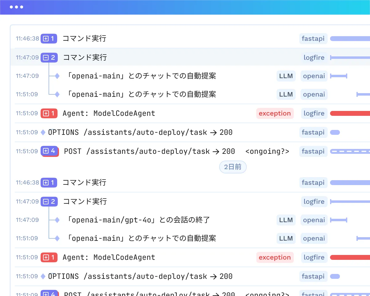The image size is (370, 296).
Task: Select 11:47:09 コマンド実行 title above 2日前
Action: click(85, 57)
